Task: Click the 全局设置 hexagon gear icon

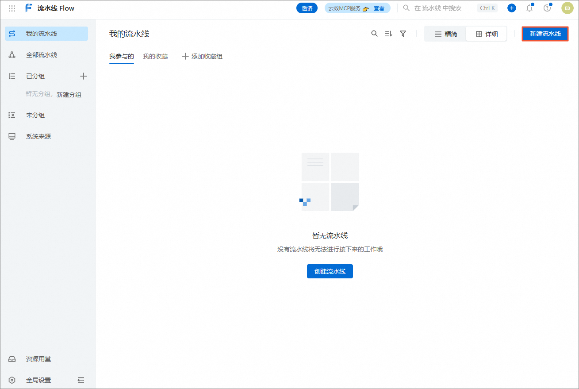Action: [12, 380]
